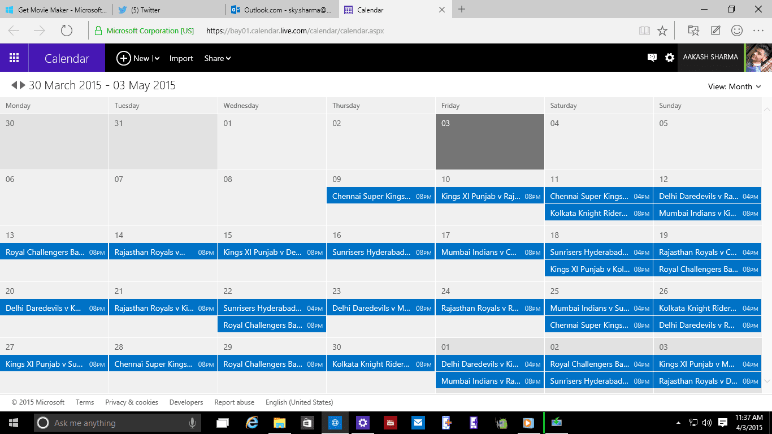This screenshot has width=772, height=434.
Task: Open Chennai Super Kings event on 09
Action: point(381,196)
